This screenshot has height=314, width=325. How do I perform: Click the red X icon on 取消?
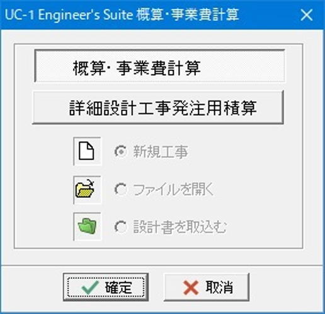coord(191,288)
